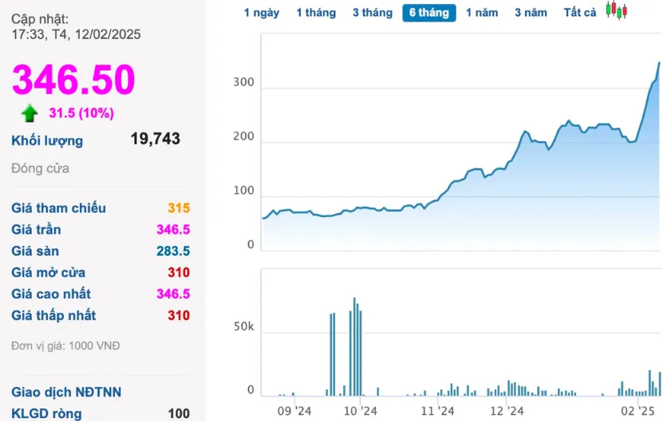Click the Khối lượng label
Screen dimensions: 663x426
pos(47,140)
